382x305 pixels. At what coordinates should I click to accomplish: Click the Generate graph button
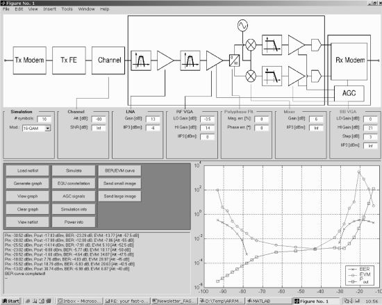(x=28, y=183)
